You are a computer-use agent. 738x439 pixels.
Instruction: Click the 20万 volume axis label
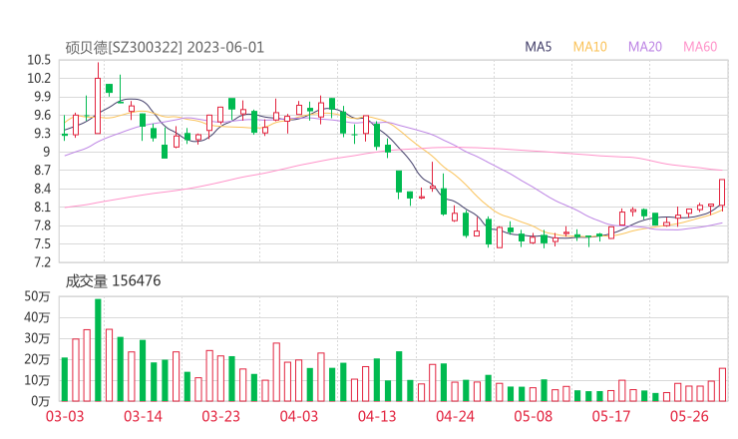point(37,359)
